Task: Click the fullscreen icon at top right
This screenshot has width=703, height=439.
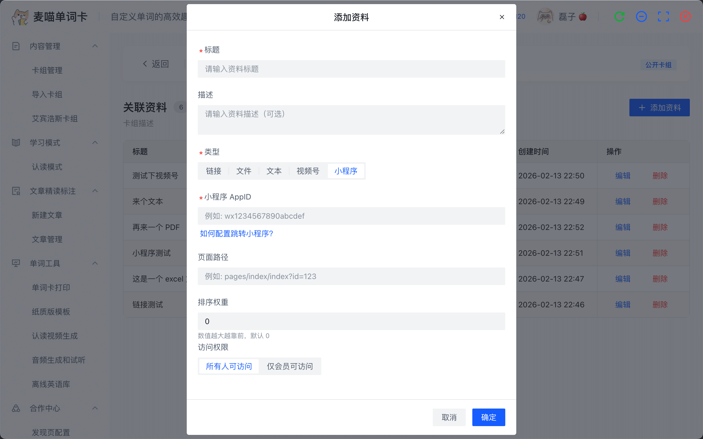Action: (x=663, y=16)
